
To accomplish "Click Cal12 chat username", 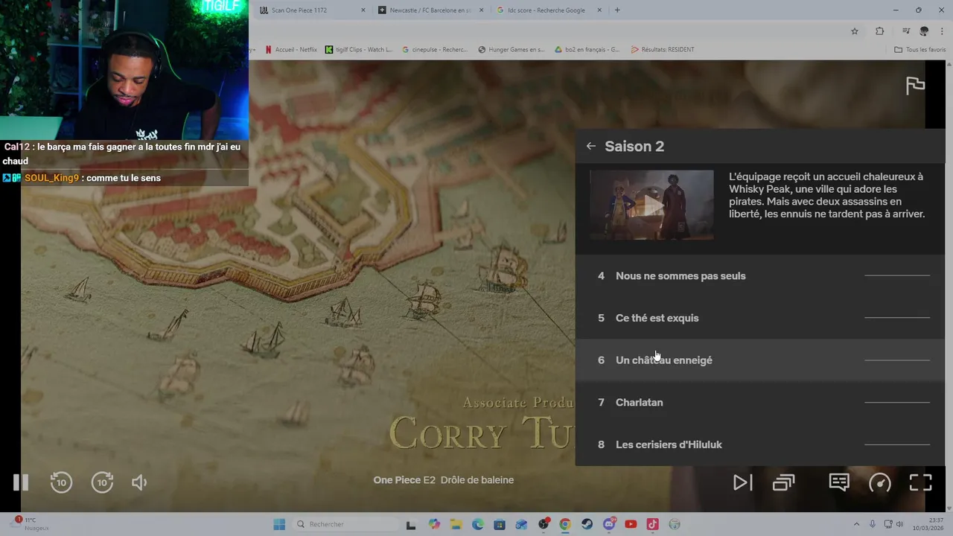I will pyautogui.click(x=17, y=147).
